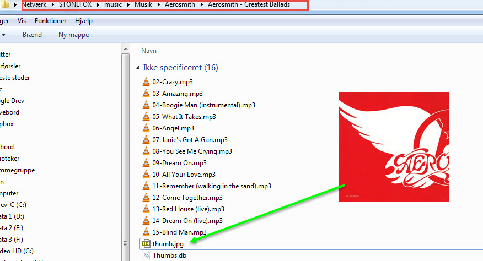Screen dimensions: 483x261
Task: Open the dropdown arrow after Musik in breadcrumb
Action: 159,4
